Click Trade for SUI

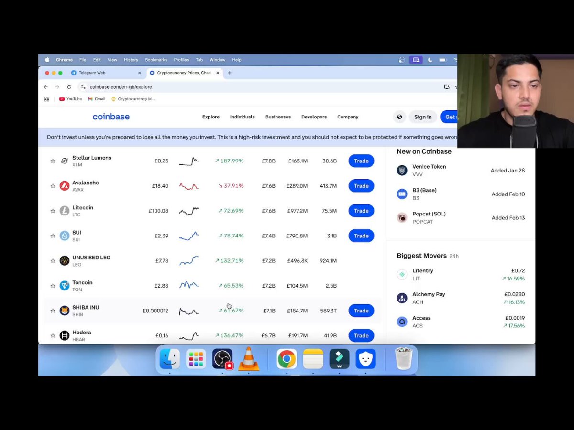click(361, 236)
